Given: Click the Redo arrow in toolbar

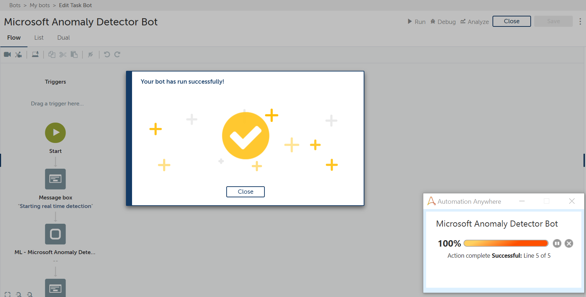Looking at the screenshot, I should click(117, 54).
